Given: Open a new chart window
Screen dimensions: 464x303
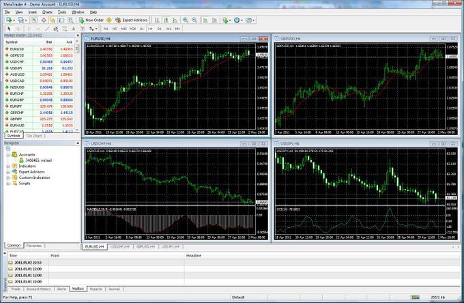Looking at the screenshot, I should click(9, 20).
